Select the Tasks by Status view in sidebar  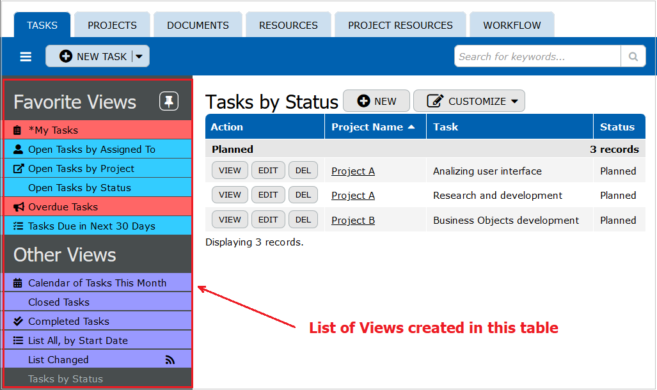[98, 378]
